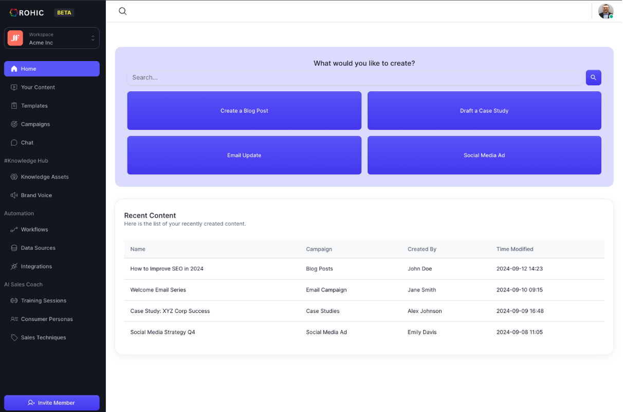Click the purple search submit icon button
The width and height of the screenshot is (623, 412).
[x=593, y=77]
